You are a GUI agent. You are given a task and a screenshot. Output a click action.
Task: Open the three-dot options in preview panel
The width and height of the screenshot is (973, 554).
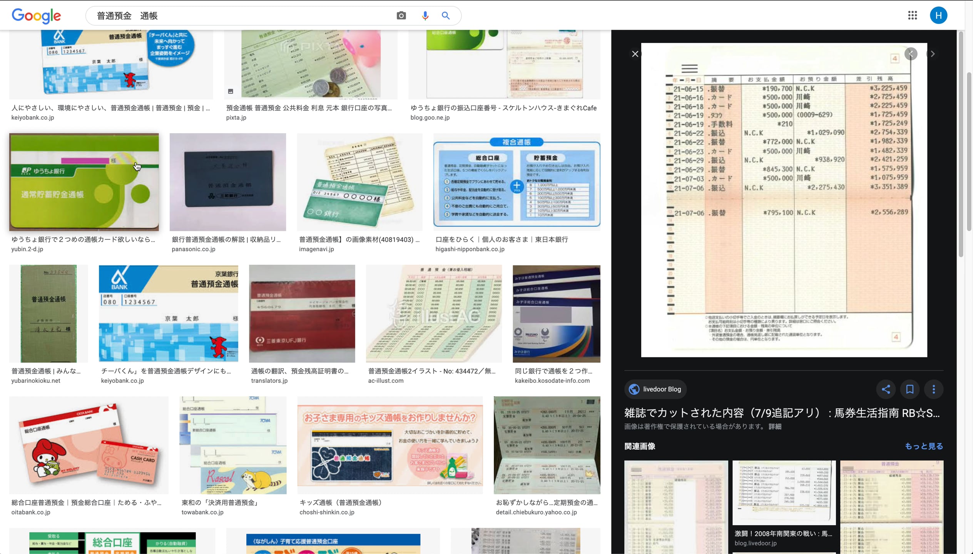pyautogui.click(x=933, y=389)
